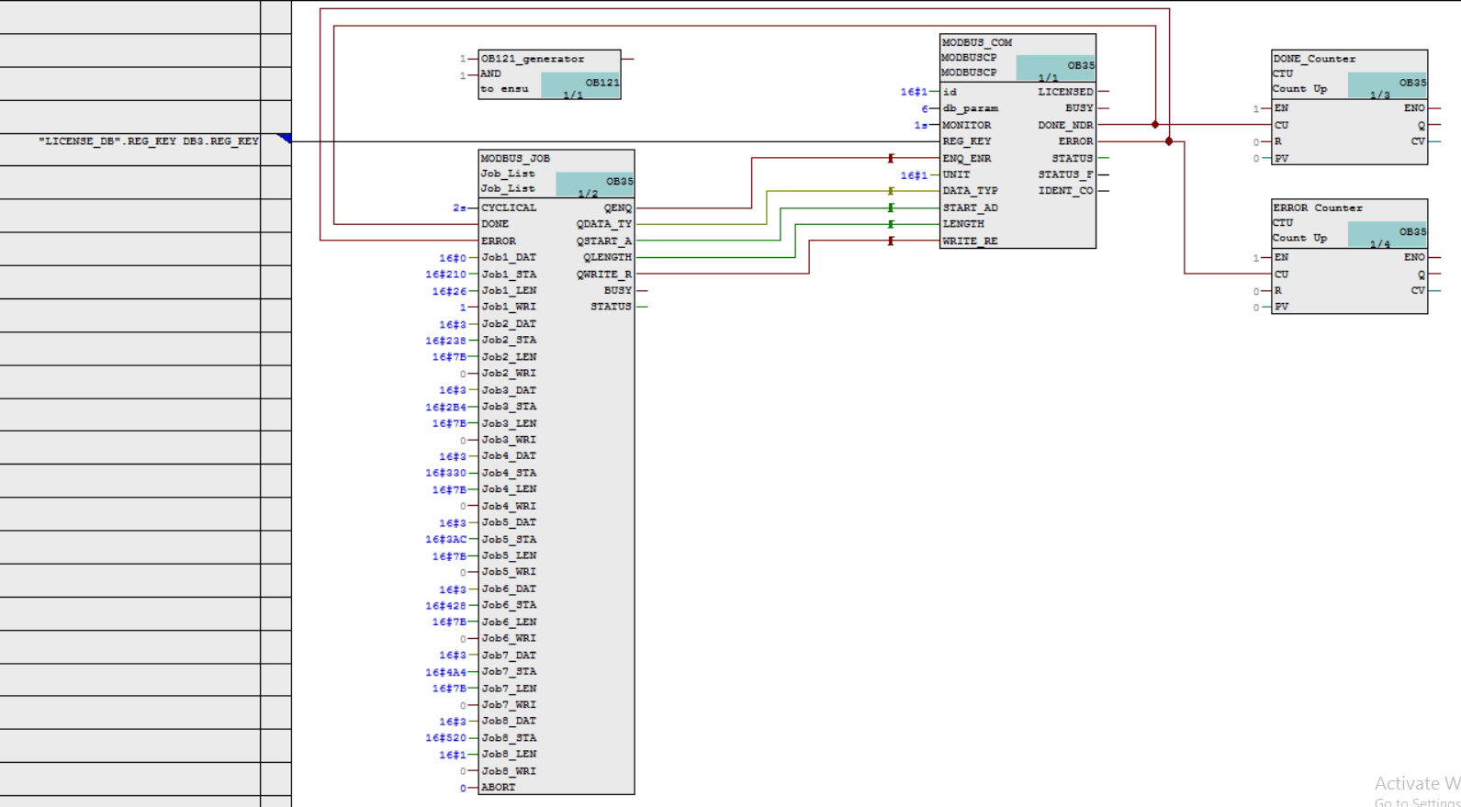Select the MODBUS_COM block header
Viewport: 1461px width, 807px height.
point(976,42)
